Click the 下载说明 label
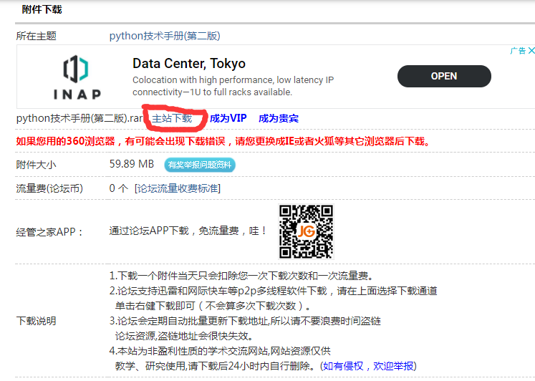 36,321
